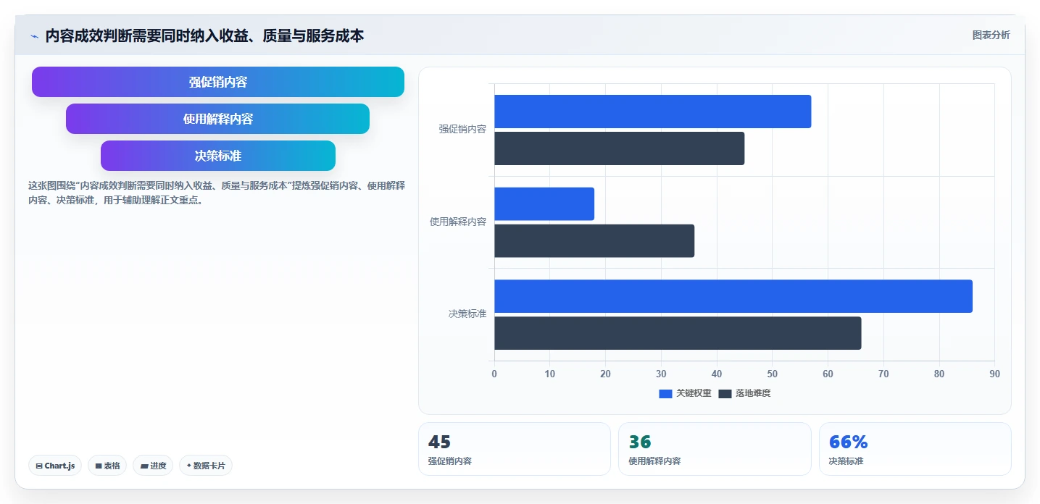This screenshot has width=1040, height=504.
Task: Select the 决策标准 funnel bar
Action: 218,156
